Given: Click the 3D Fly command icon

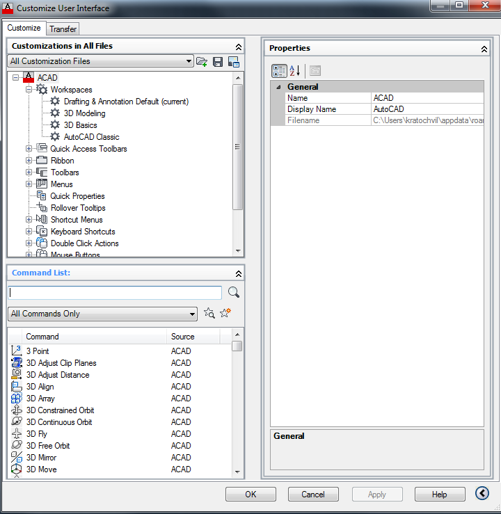Looking at the screenshot, I should (17, 433).
